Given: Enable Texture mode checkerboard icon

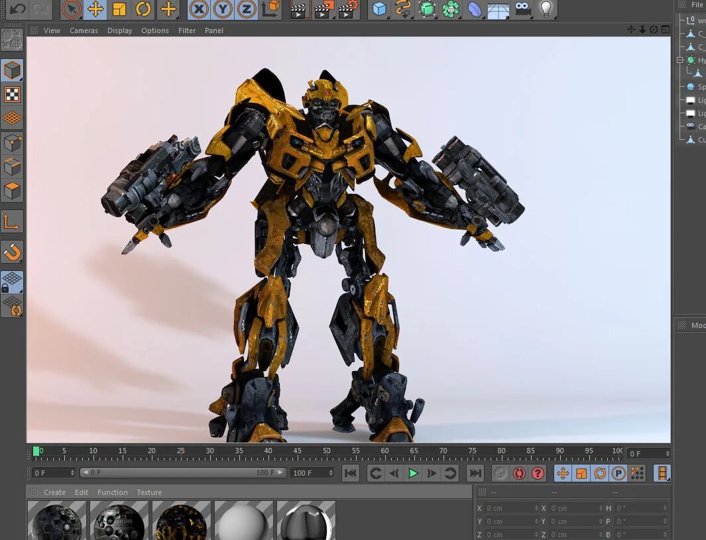Looking at the screenshot, I should [x=12, y=95].
